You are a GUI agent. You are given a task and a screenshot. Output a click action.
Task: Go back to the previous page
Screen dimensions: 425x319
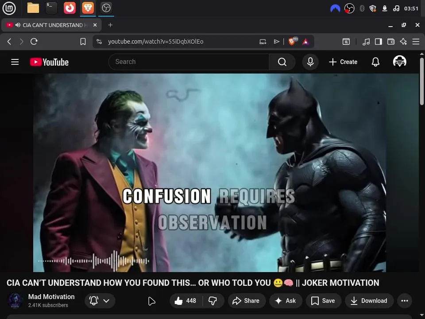(x=9, y=42)
